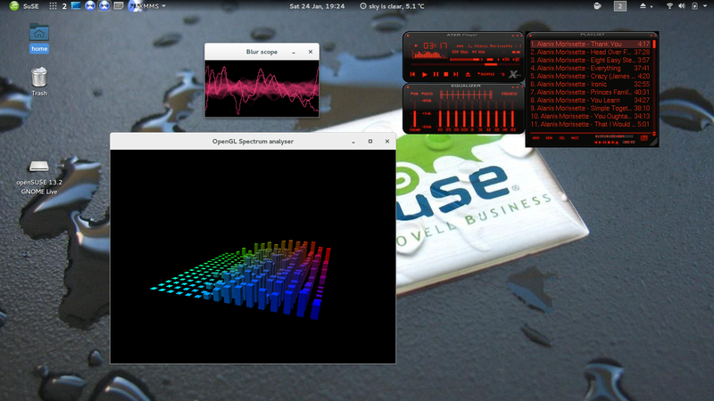Select openSUSE 13.2 GNOME Live drive icon
714x401 pixels.
point(39,177)
